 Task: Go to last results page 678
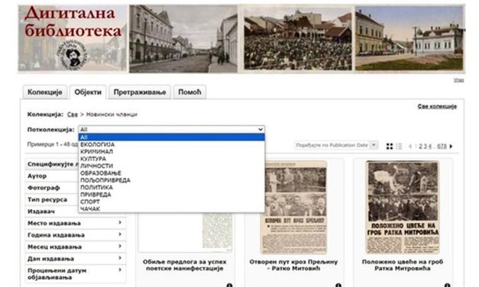coord(442,147)
